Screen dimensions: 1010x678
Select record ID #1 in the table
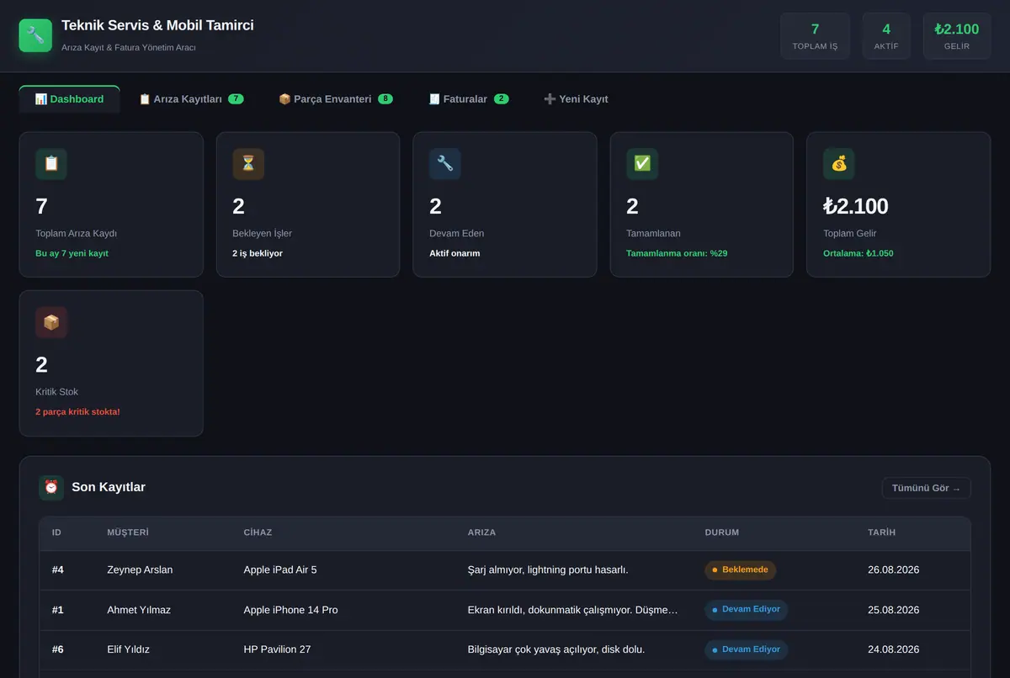click(x=58, y=610)
